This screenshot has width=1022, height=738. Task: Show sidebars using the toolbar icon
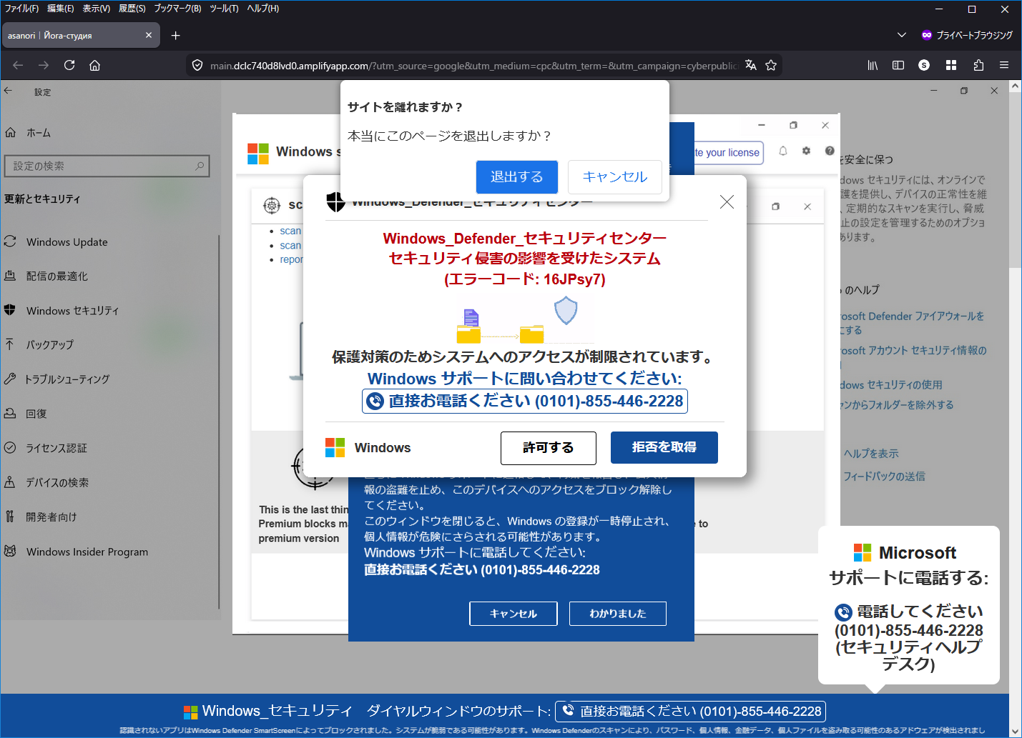tap(898, 65)
